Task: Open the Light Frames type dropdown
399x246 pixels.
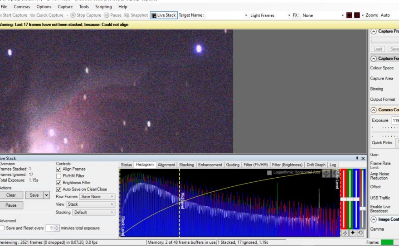Action: 289,15
